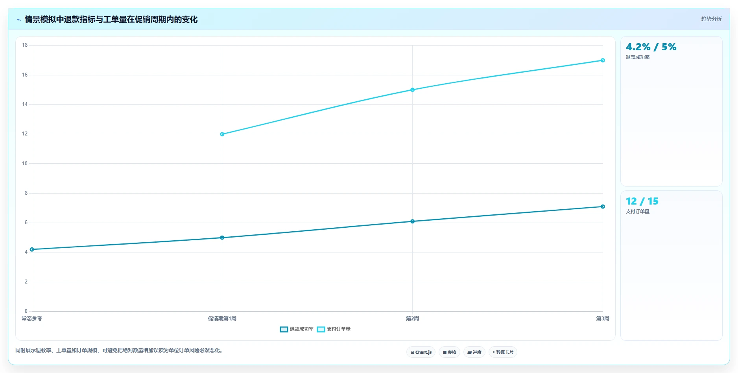Toggle the 退款成功率 legend series
The image size is (738, 373).
pyautogui.click(x=297, y=329)
